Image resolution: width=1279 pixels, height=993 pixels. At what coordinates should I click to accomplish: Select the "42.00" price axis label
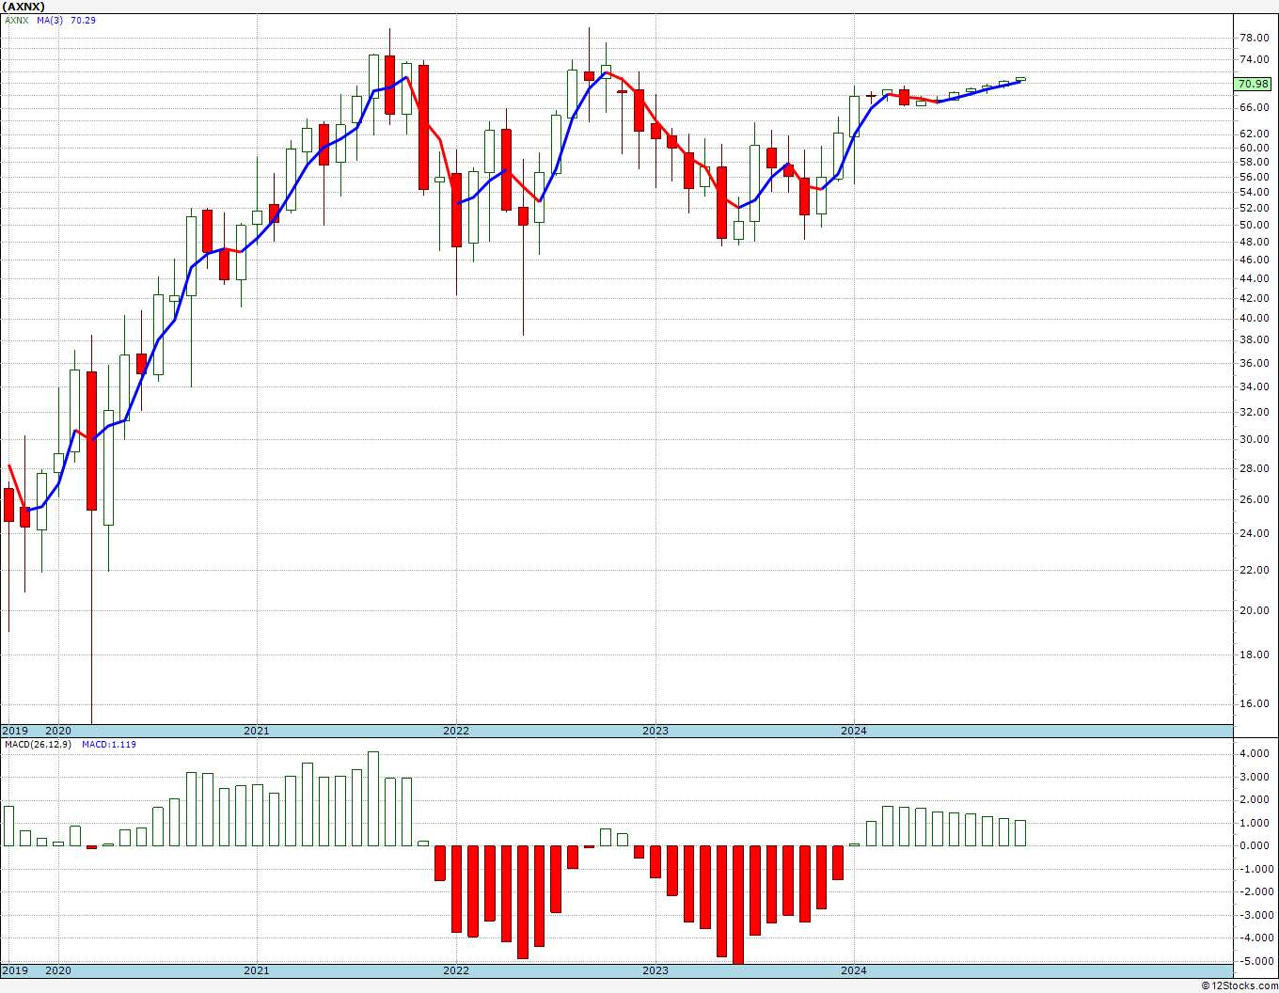click(1255, 298)
